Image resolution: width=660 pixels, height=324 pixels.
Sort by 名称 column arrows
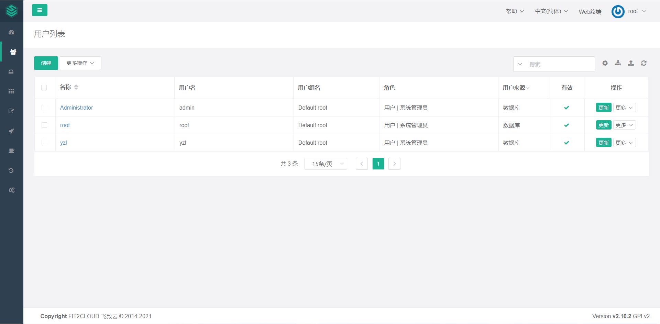click(x=76, y=87)
